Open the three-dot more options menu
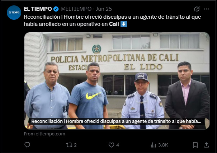Screen dimensions: 217x153 [x=206, y=9]
